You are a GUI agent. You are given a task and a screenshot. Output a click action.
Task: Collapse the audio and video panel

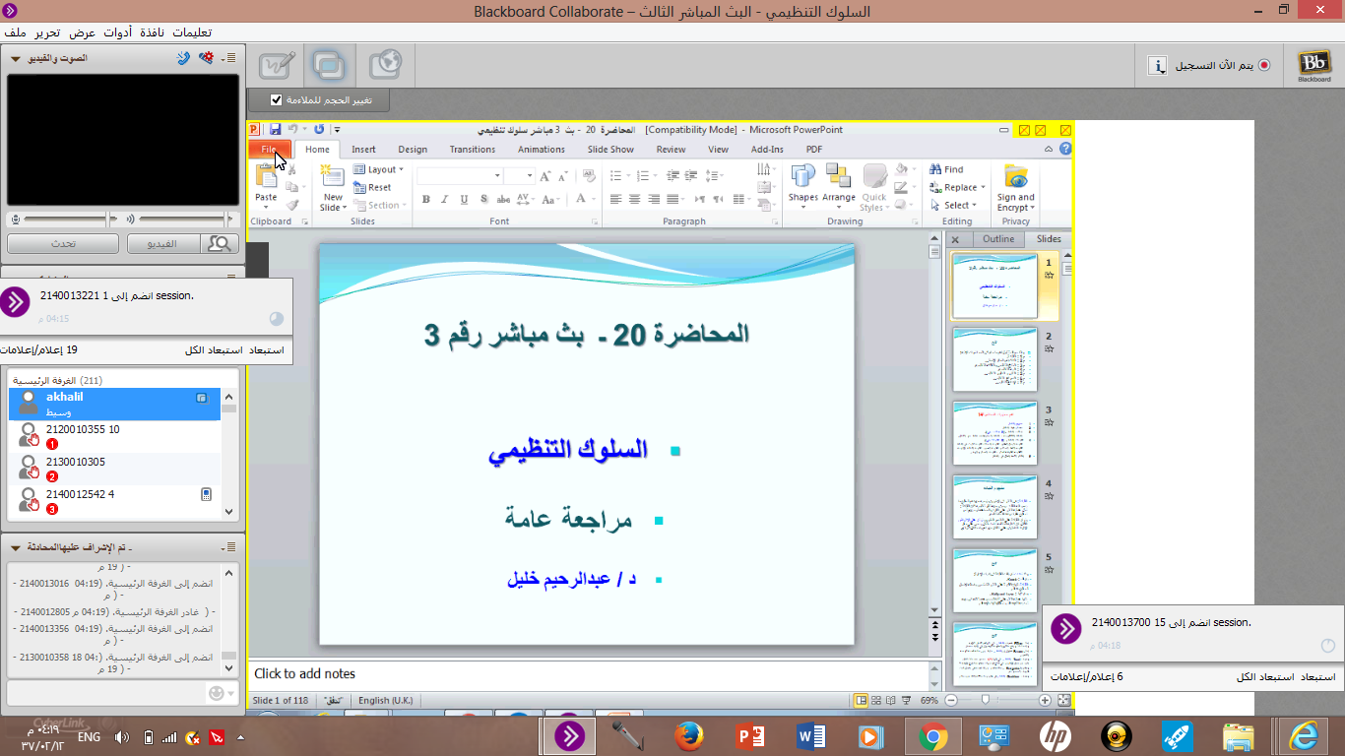click(x=15, y=58)
